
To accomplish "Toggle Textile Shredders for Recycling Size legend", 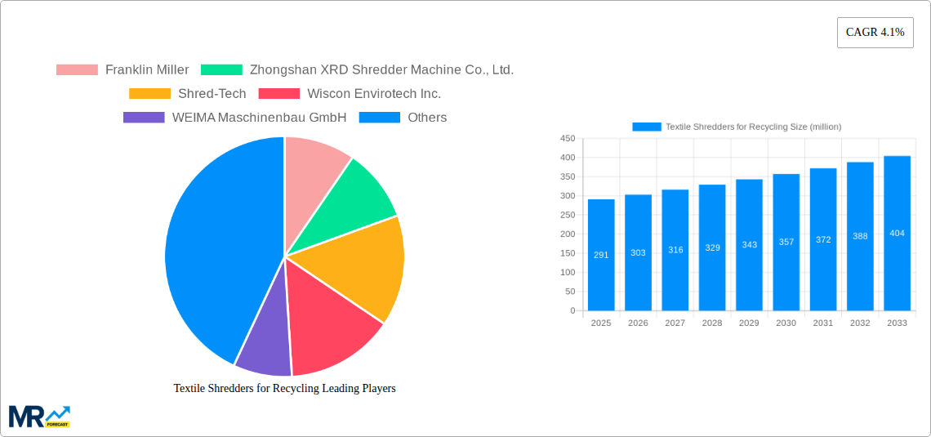I will click(754, 127).
